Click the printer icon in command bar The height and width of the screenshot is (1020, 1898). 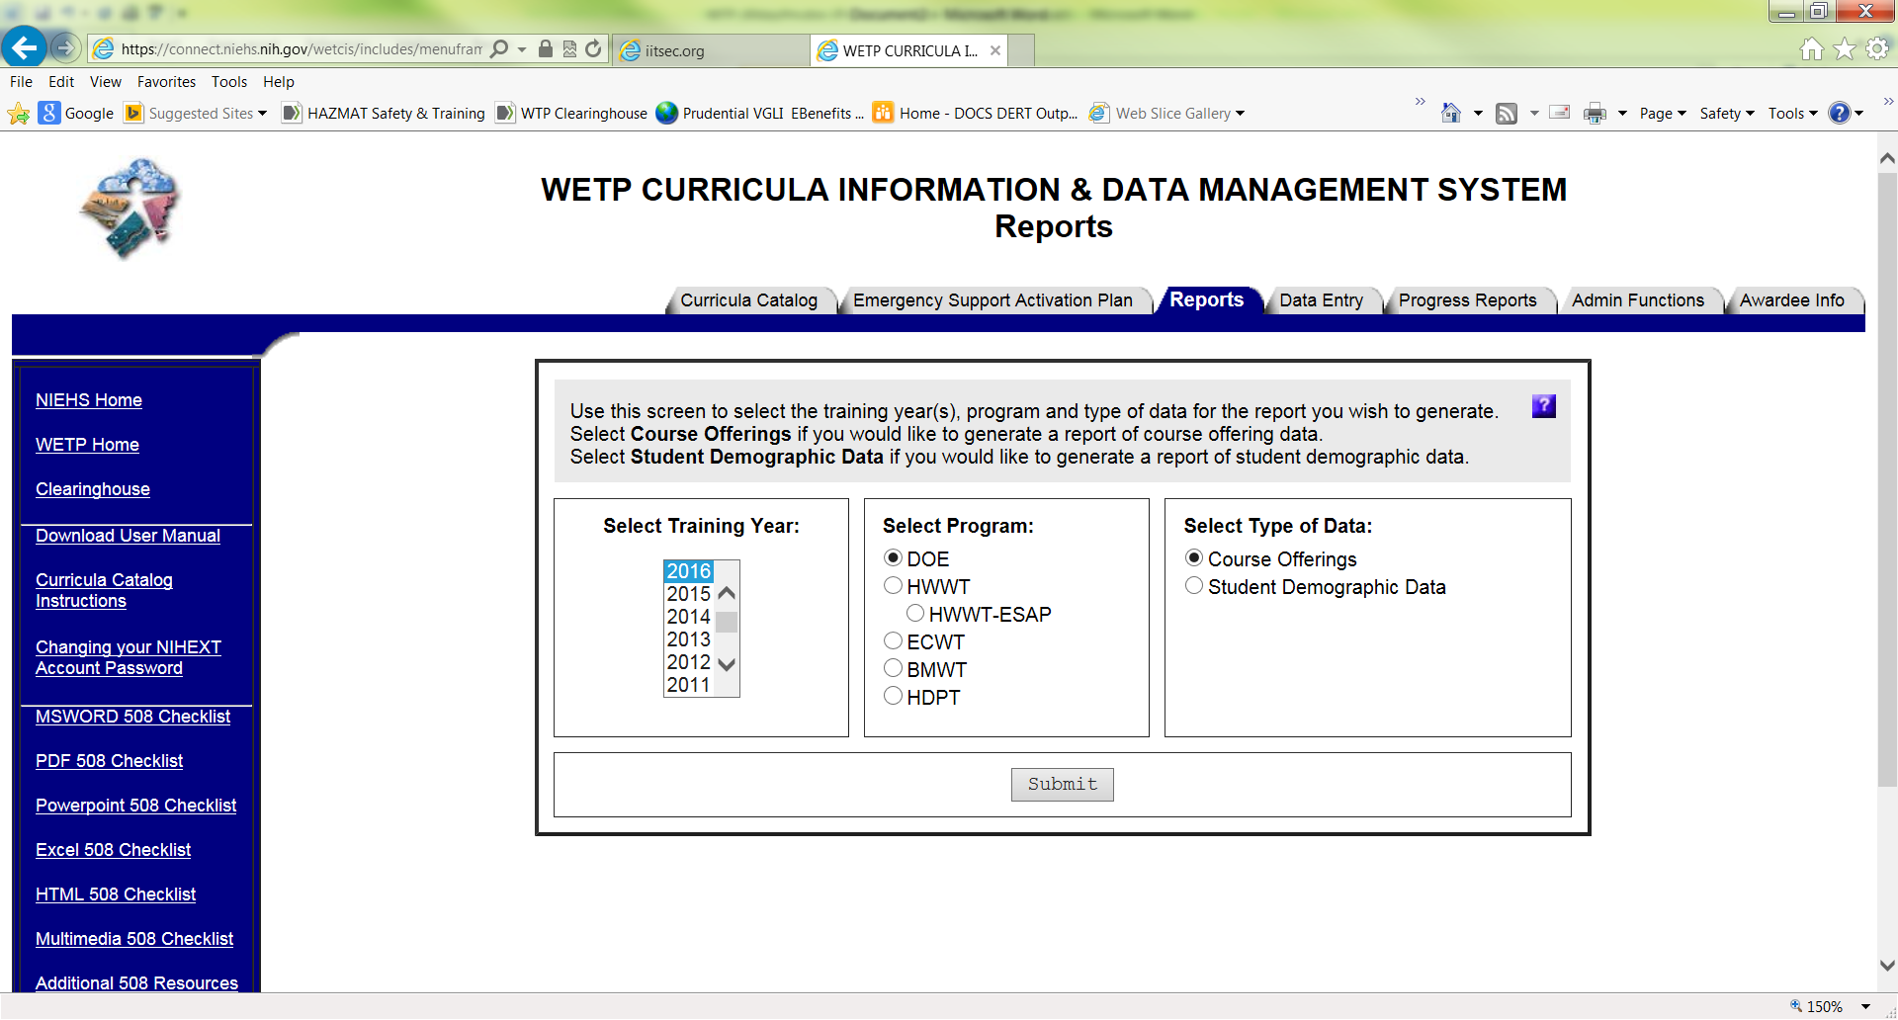point(1594,114)
